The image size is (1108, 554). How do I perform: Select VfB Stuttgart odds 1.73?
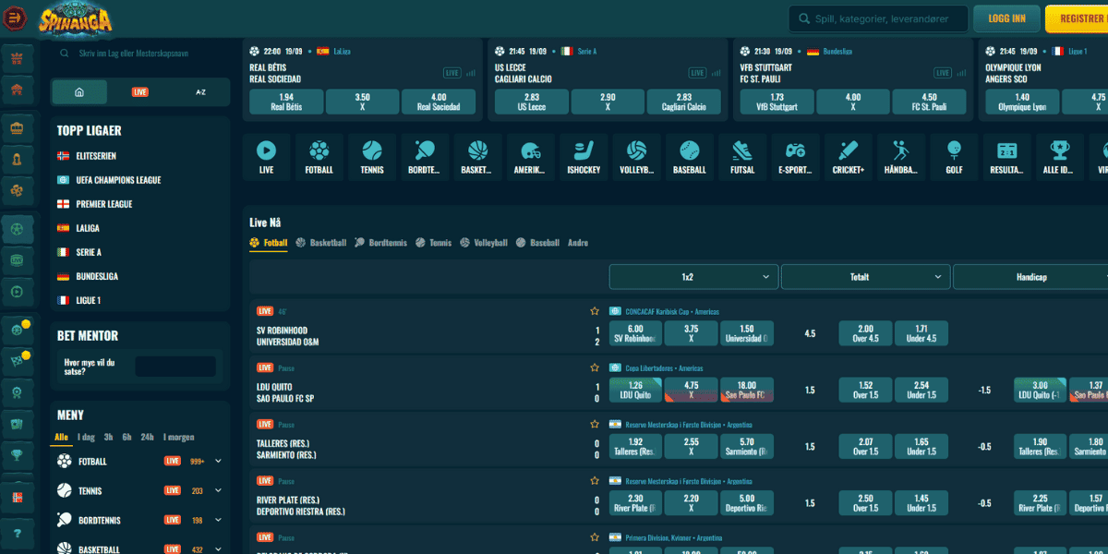tap(777, 102)
